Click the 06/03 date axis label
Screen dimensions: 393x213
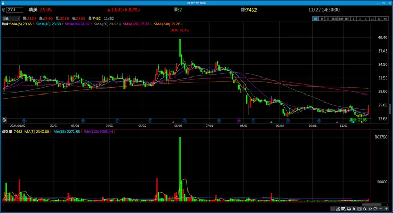click(178, 126)
